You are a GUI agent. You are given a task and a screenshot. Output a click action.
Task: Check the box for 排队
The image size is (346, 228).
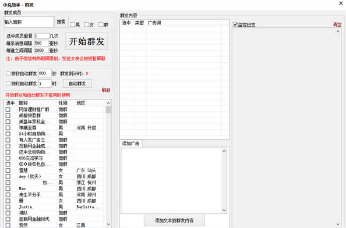tap(8, 213)
